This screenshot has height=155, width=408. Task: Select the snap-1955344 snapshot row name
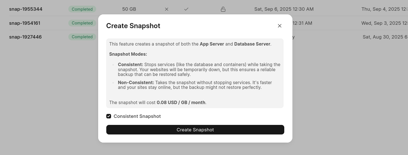point(26,9)
